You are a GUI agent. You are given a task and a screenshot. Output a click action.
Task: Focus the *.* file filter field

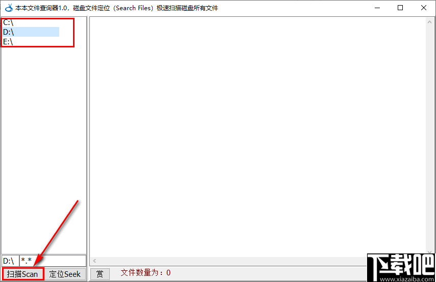[53, 261]
